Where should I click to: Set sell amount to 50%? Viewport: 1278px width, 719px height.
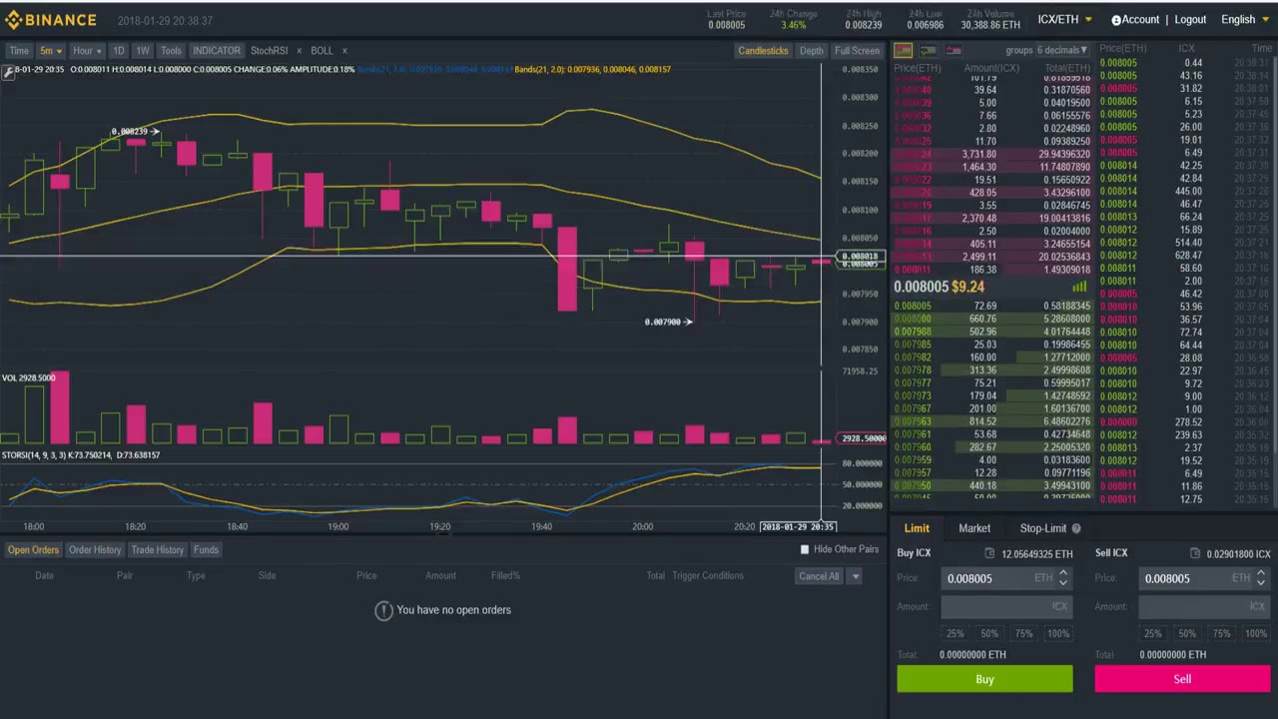pyautogui.click(x=1187, y=633)
